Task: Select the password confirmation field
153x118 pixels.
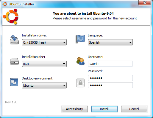Action: click(x=110, y=85)
